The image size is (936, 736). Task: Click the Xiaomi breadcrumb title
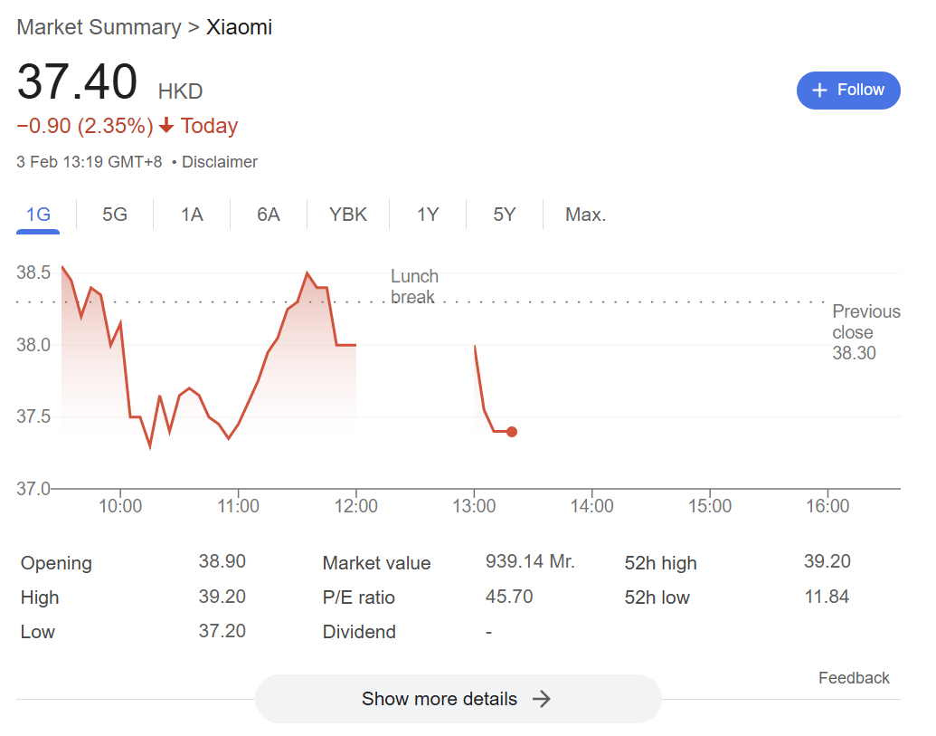pyautogui.click(x=239, y=27)
